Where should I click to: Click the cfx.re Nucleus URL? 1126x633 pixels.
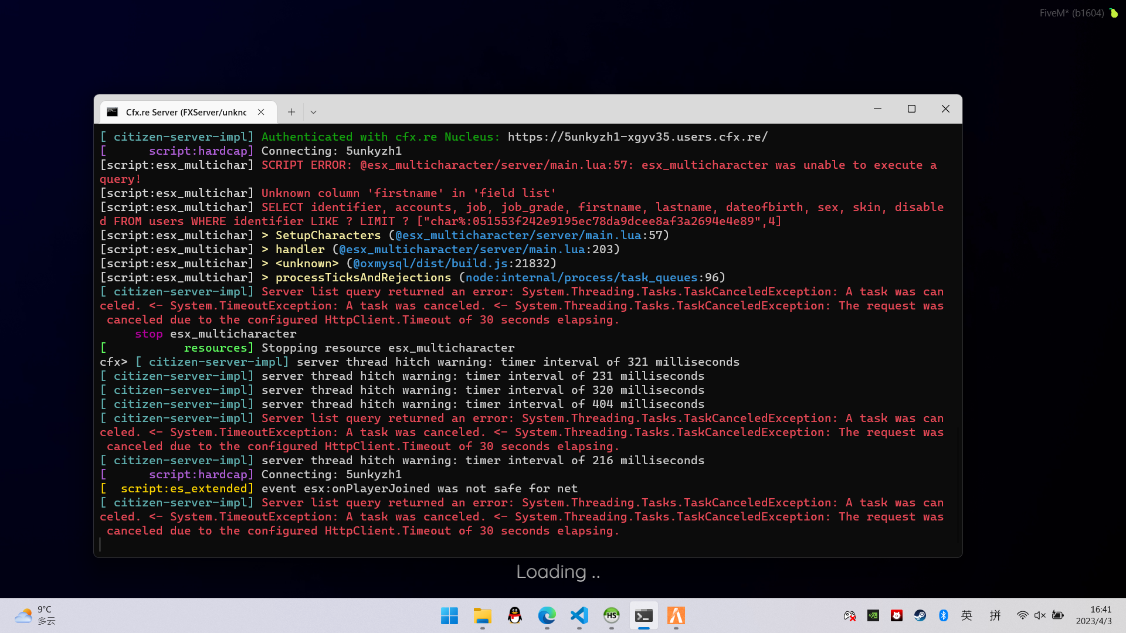(x=637, y=137)
